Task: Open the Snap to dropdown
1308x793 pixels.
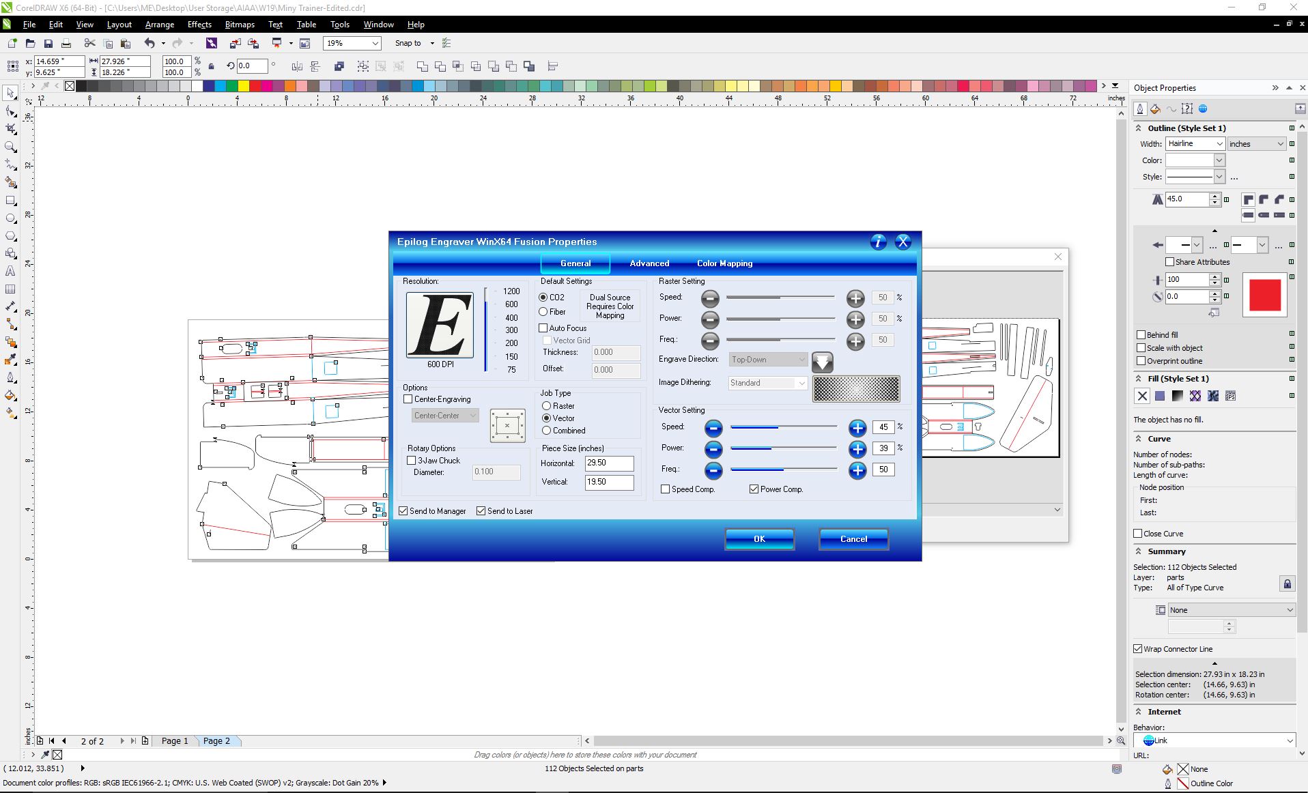Action: coord(432,43)
